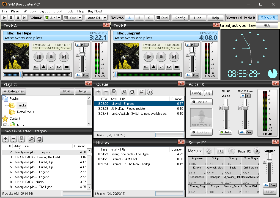Open the Layout menu
Screen dimensions: 280x198
pyautogui.click(x=45, y=11)
